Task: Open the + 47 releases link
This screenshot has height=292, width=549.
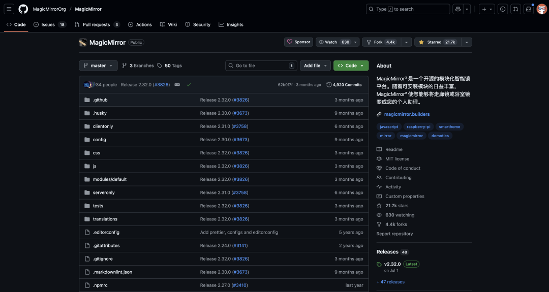Action: 390,282
